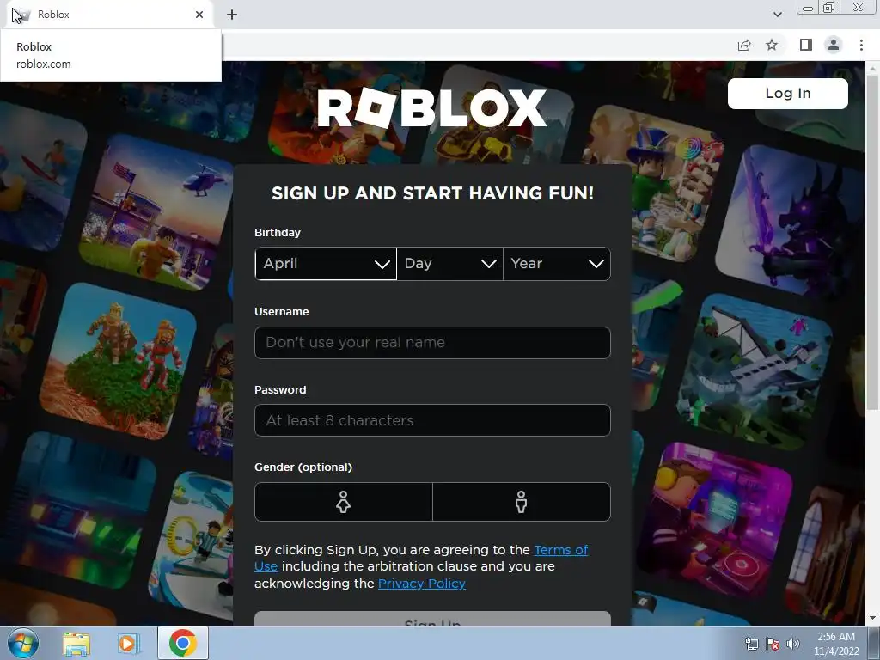Click the Action Center flag tray icon
Viewport: 880px width, 660px height.
click(x=773, y=644)
